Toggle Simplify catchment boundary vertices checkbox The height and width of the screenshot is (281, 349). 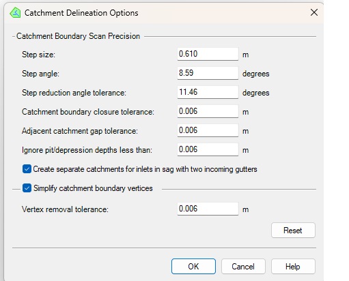27,188
